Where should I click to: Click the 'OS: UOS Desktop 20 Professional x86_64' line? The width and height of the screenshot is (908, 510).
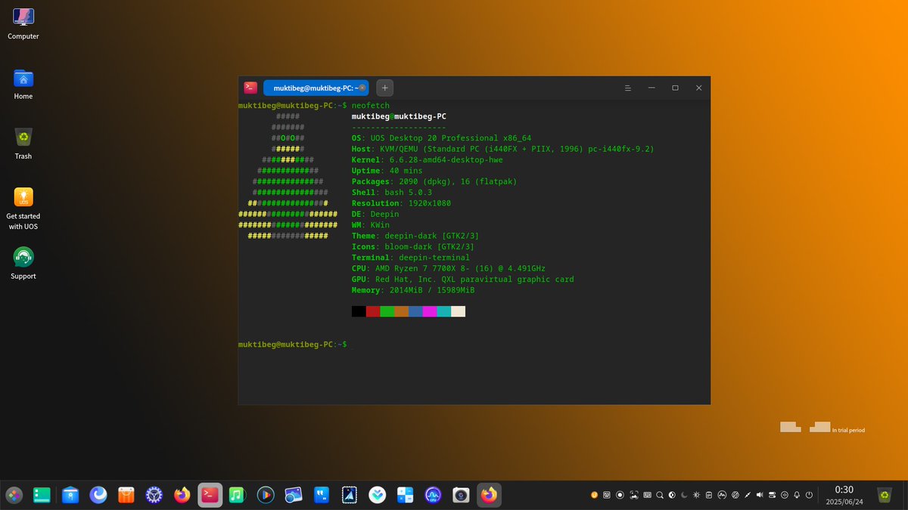tap(441, 138)
